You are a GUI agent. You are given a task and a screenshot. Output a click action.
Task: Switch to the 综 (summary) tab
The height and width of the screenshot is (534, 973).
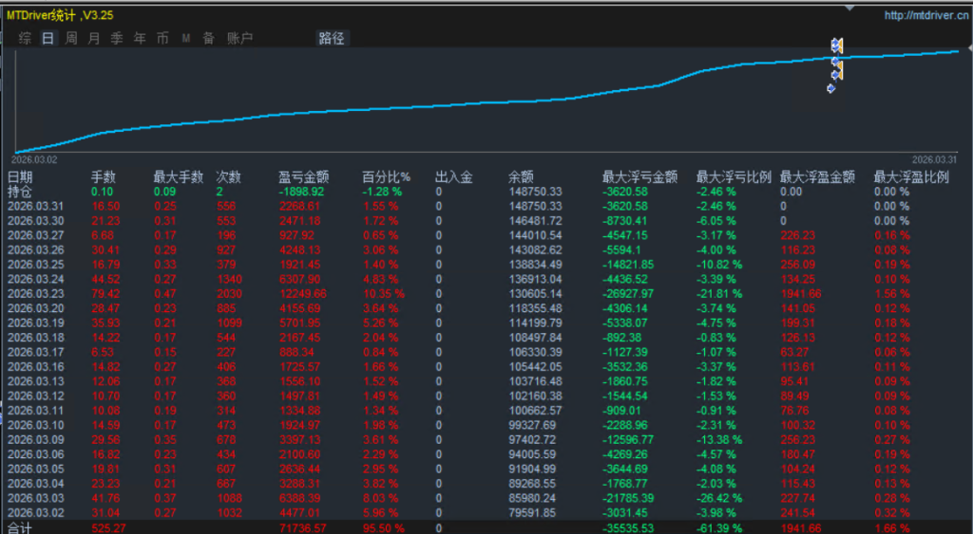tap(26, 39)
